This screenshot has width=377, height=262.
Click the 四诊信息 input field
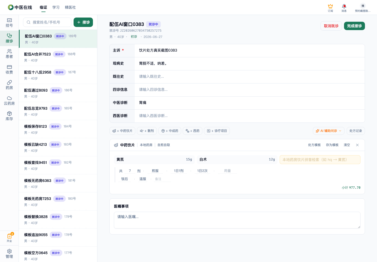[250, 90]
